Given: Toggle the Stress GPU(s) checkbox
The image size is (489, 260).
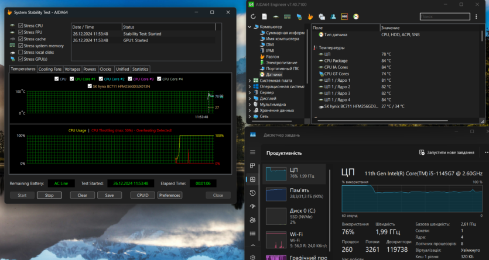Looking at the screenshot, I should click(20, 59).
